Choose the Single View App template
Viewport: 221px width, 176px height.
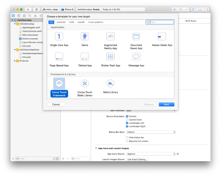[x=59, y=39]
